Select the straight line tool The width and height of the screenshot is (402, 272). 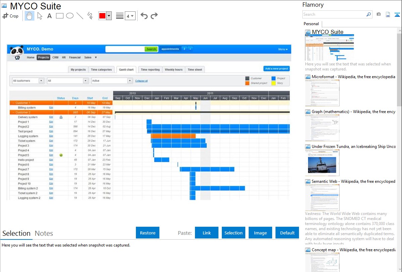pyautogui.click(x=80, y=16)
